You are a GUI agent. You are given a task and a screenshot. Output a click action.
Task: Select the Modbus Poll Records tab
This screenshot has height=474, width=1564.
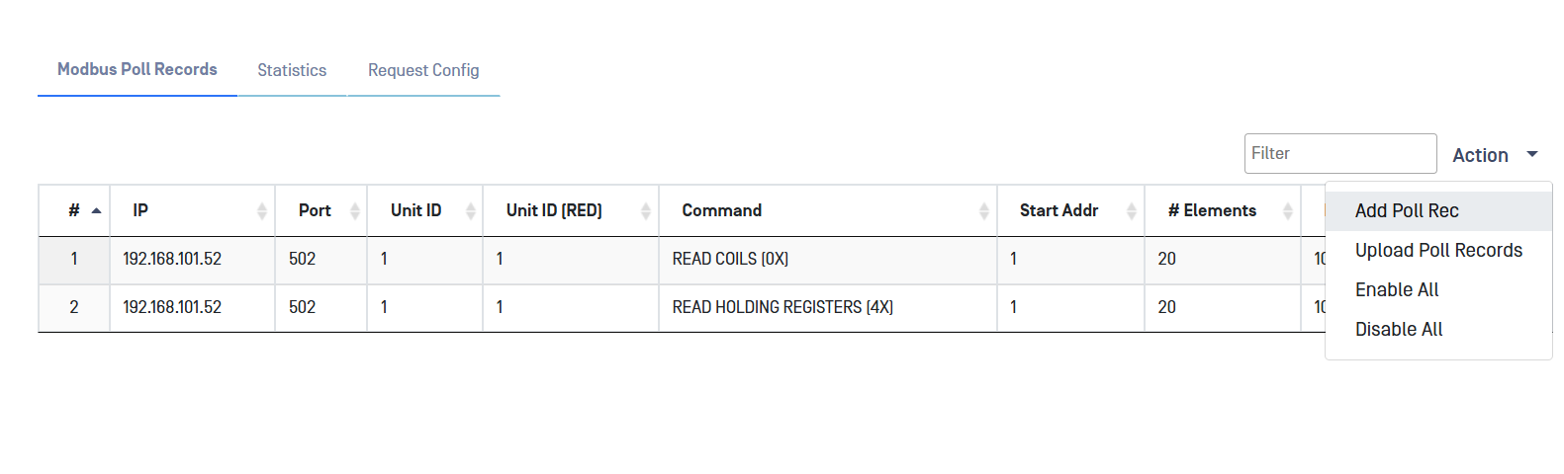[x=138, y=69]
